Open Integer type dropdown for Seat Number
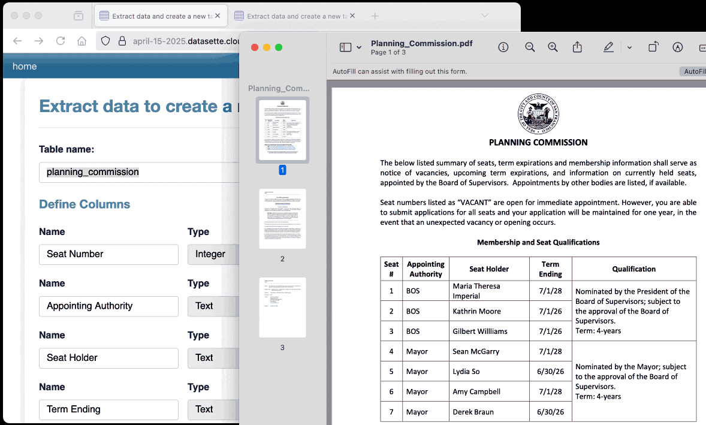706x425 pixels. click(x=213, y=254)
